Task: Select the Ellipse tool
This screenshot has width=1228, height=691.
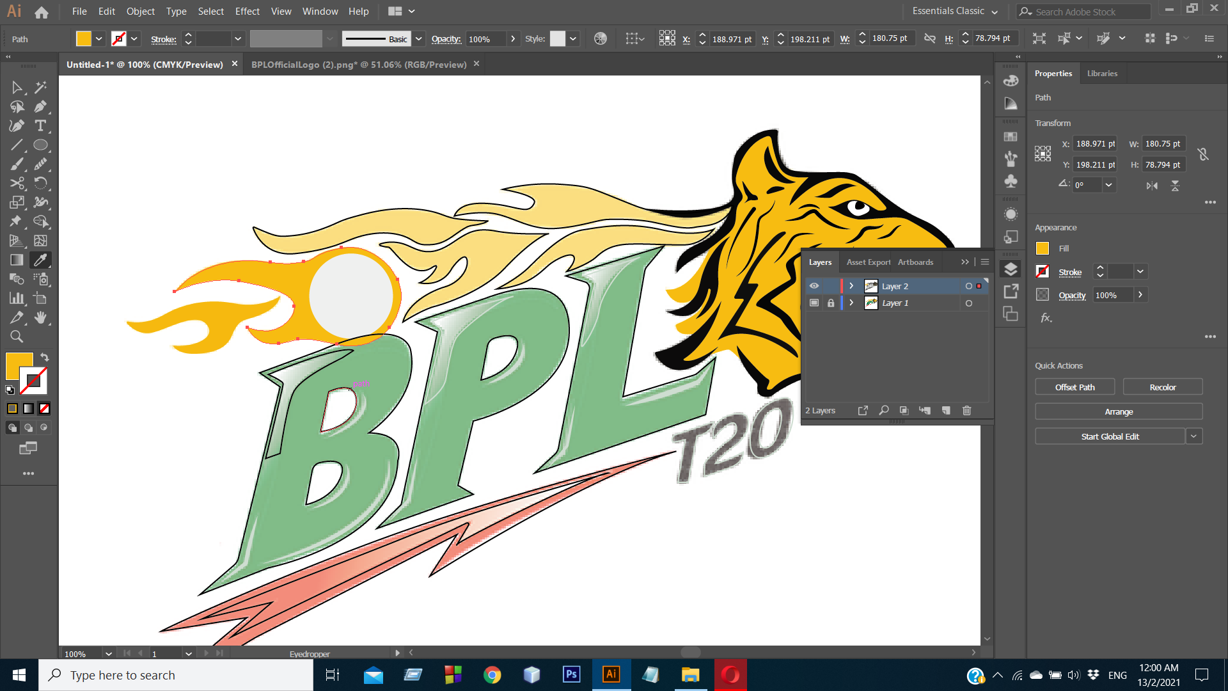Action: tap(40, 145)
